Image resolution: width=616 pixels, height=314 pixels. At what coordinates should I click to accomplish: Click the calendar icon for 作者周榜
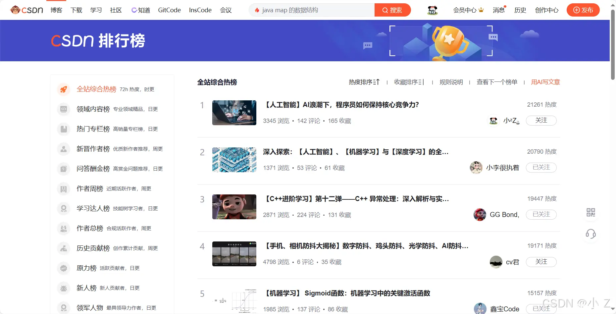[x=64, y=188]
